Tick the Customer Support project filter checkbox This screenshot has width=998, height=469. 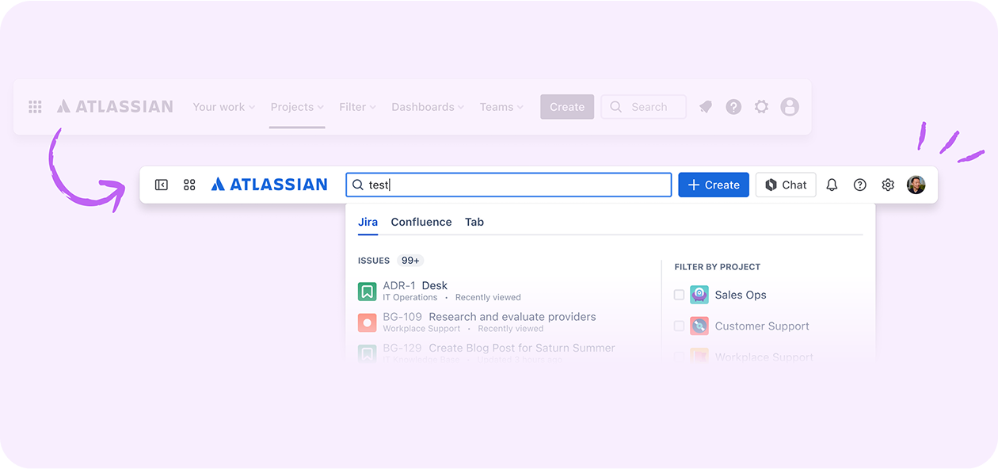point(679,326)
